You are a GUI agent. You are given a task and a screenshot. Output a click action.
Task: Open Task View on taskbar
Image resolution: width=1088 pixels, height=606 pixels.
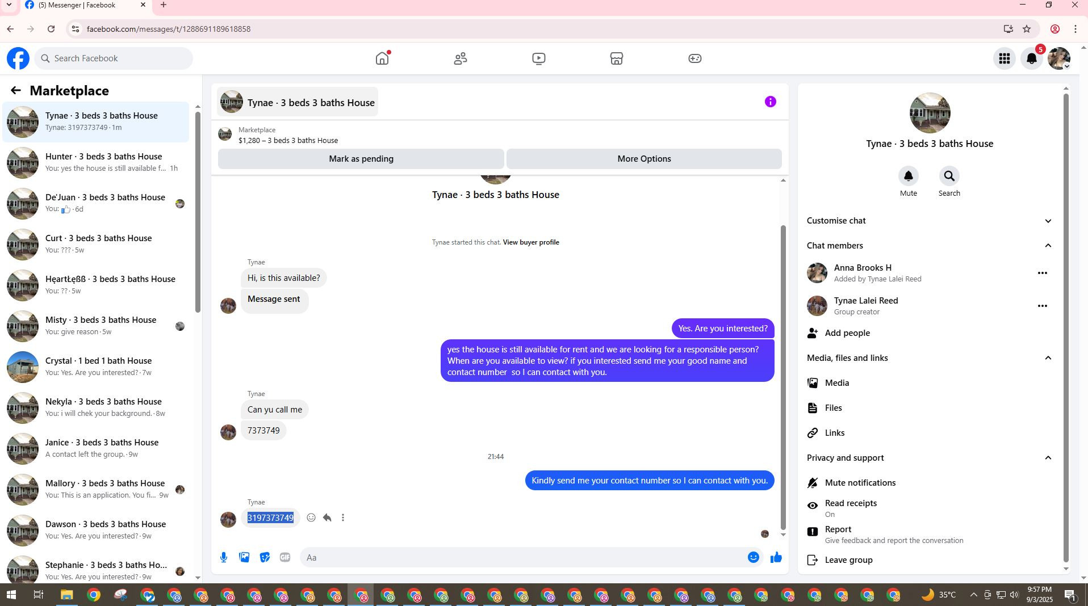pyautogui.click(x=39, y=595)
